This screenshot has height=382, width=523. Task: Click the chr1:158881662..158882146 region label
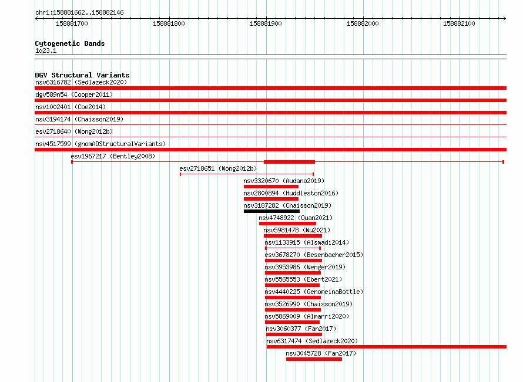(79, 13)
